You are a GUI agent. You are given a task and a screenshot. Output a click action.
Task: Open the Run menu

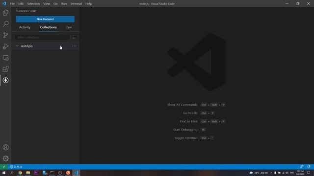coord(64,3)
